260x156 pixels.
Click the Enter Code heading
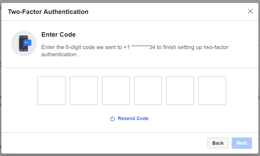(x=58, y=35)
